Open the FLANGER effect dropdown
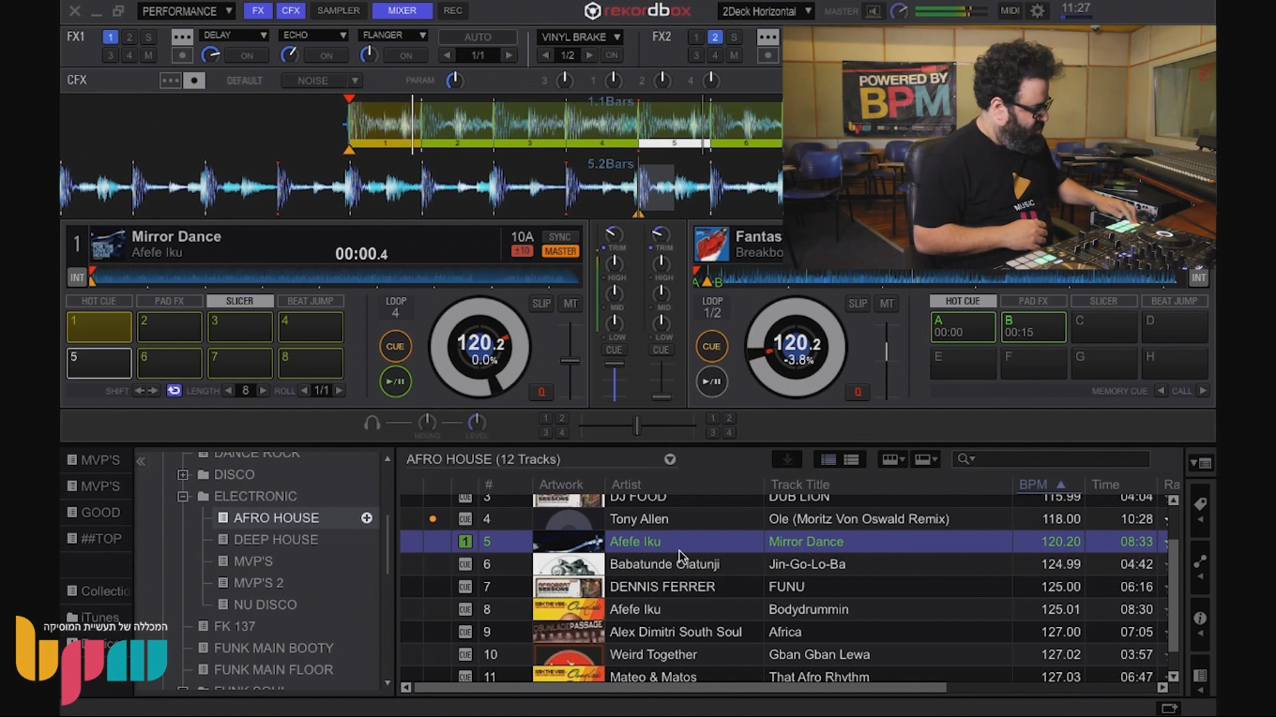The width and height of the screenshot is (1276, 717). point(393,36)
